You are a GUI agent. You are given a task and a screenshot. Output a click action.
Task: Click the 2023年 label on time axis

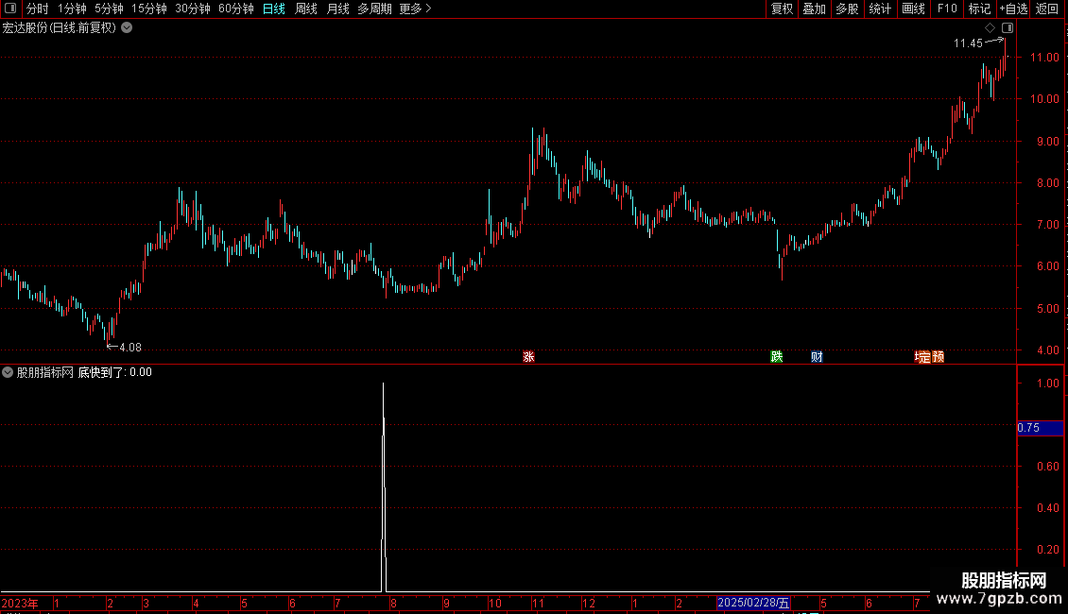20,603
